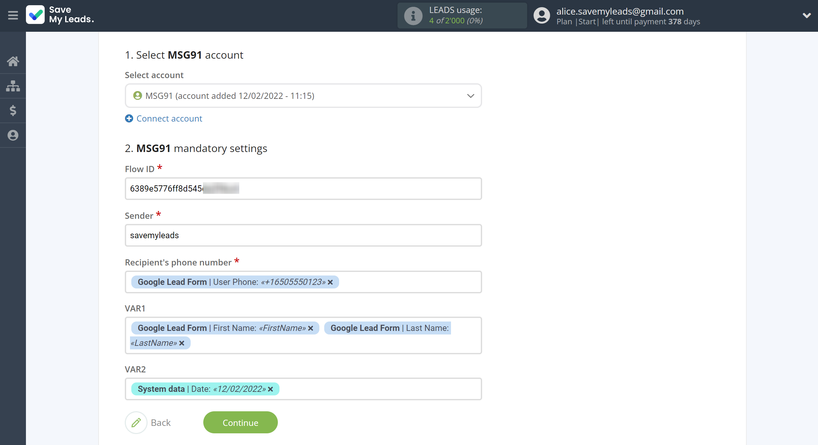Image resolution: width=818 pixels, height=445 pixels.
Task: Open the billing dollar icon
Action: (x=13, y=111)
